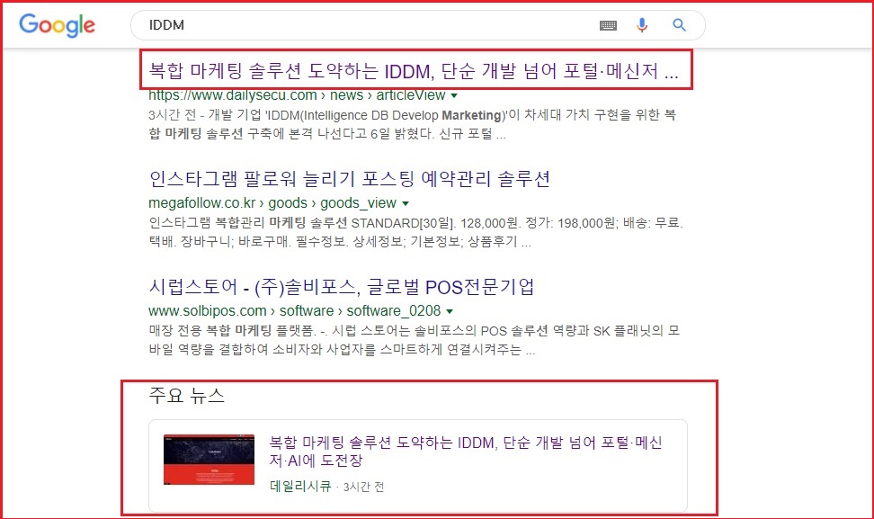874x519 pixels.
Task: Open the first result titled 복합 마케팅 솔루션 도약하는 IDDM
Action: pos(413,71)
